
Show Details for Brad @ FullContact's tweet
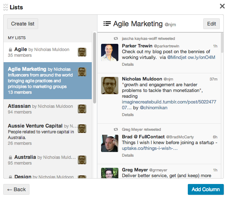[128, 156]
